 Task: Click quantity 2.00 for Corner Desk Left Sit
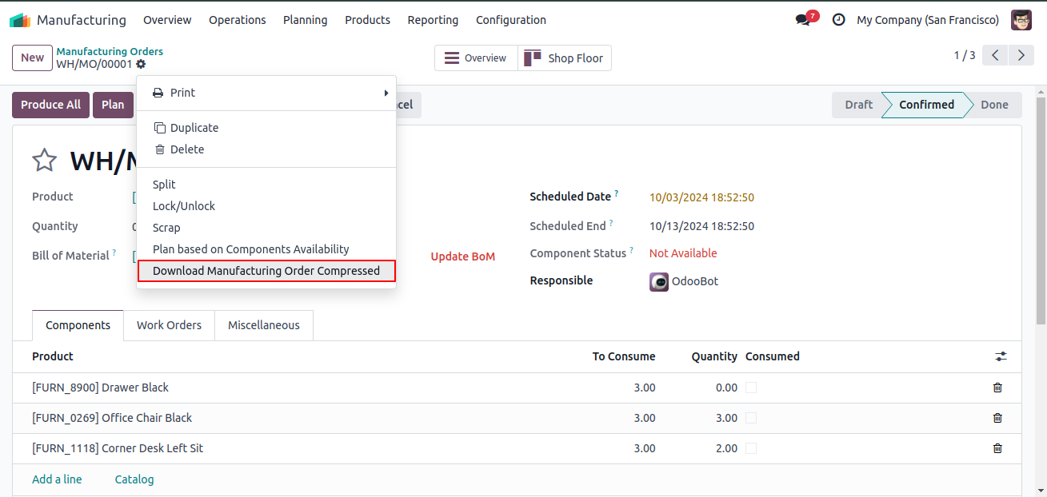pyautogui.click(x=726, y=448)
